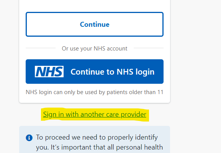Click the yellow highlight around the care provider link
The image size is (221, 153).
[x=95, y=114]
